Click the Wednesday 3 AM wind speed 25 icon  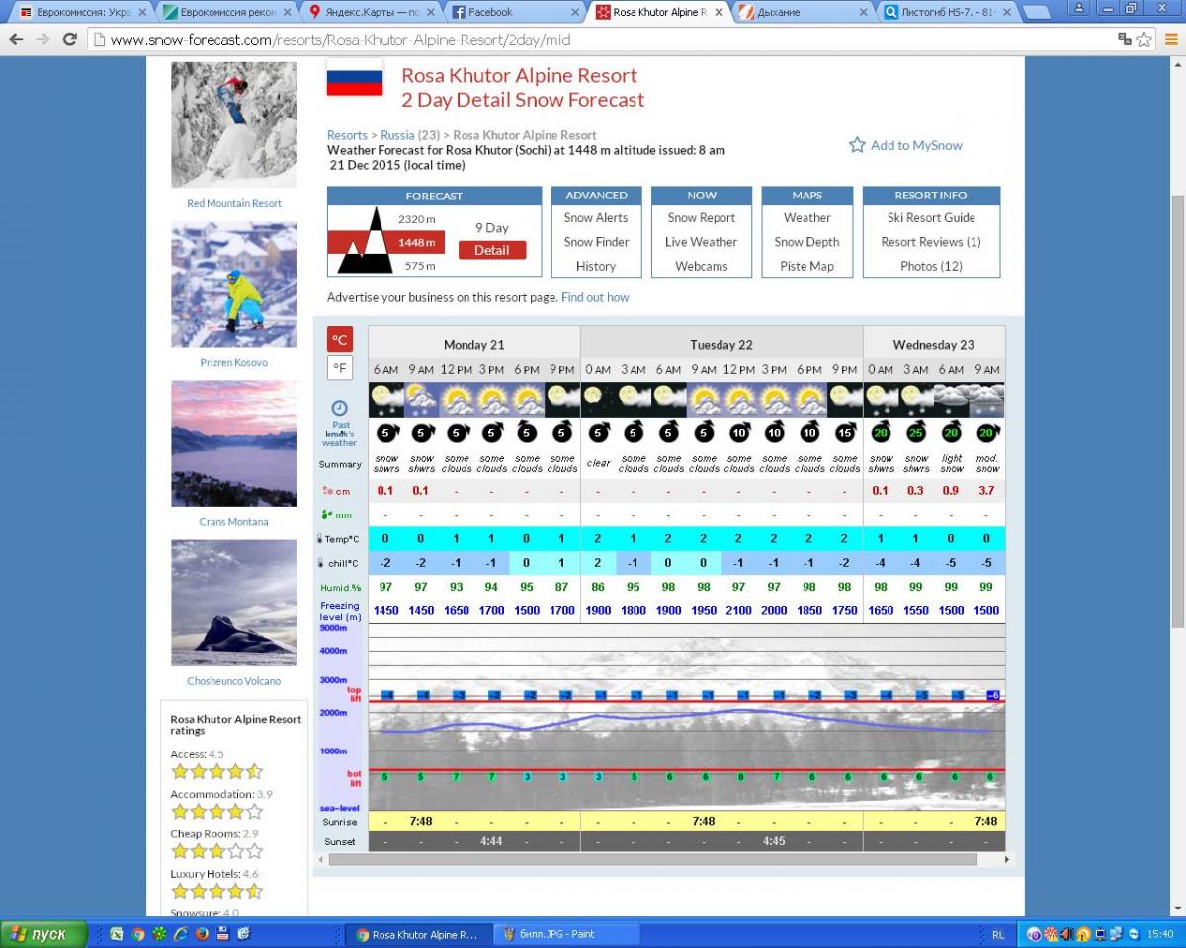click(x=916, y=433)
